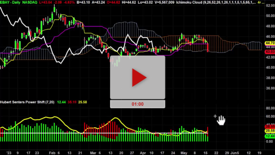Click the large red candle in May
Image resolution: width=275 pixels, height=155 pixels.
click(x=208, y=47)
